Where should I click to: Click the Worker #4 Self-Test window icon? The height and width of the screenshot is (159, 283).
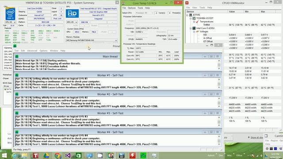(x=17, y=132)
